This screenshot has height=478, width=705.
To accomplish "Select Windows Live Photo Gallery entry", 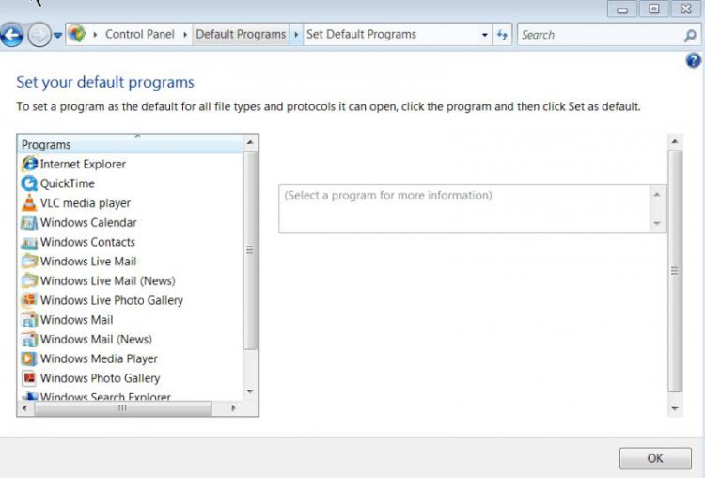I will (x=112, y=300).
